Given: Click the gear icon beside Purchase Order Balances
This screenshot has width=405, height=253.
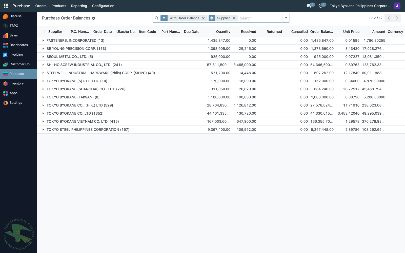Looking at the screenshot, I should 93,18.
